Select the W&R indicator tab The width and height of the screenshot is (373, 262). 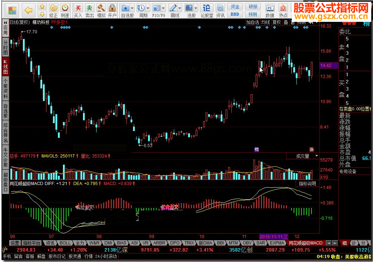point(94,243)
